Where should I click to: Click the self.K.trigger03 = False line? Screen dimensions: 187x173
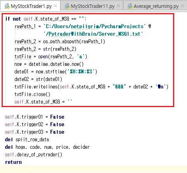[x=35, y=132]
